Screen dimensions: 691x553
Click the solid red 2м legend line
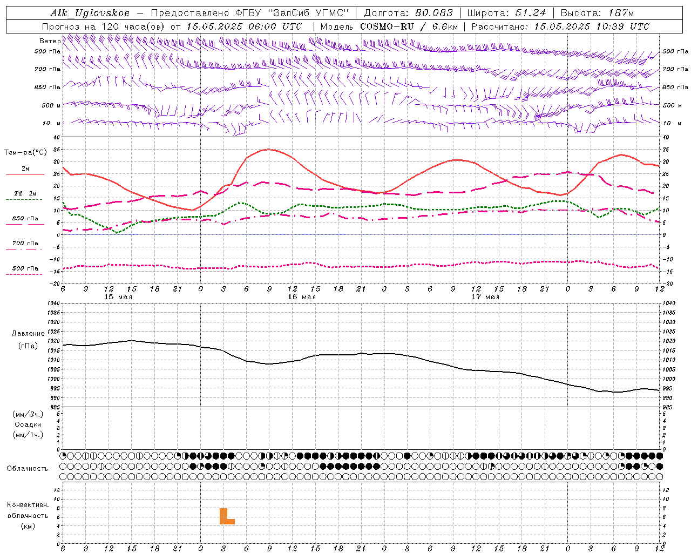25,174
